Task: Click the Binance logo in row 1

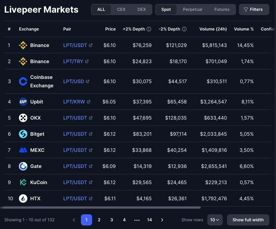Action: (x=23, y=45)
